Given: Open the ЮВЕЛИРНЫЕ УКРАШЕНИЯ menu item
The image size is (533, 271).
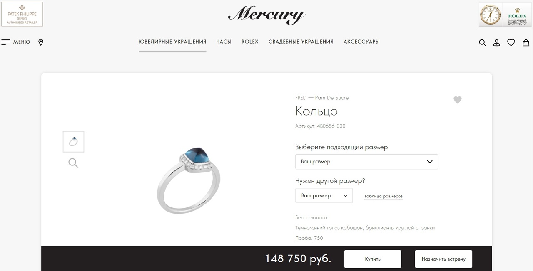Looking at the screenshot, I should (x=172, y=42).
